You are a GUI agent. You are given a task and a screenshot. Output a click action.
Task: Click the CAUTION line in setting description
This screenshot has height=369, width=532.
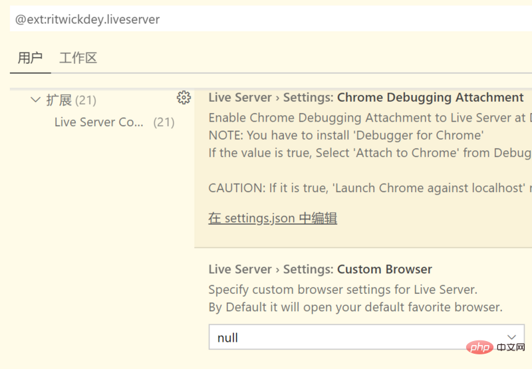click(370, 188)
